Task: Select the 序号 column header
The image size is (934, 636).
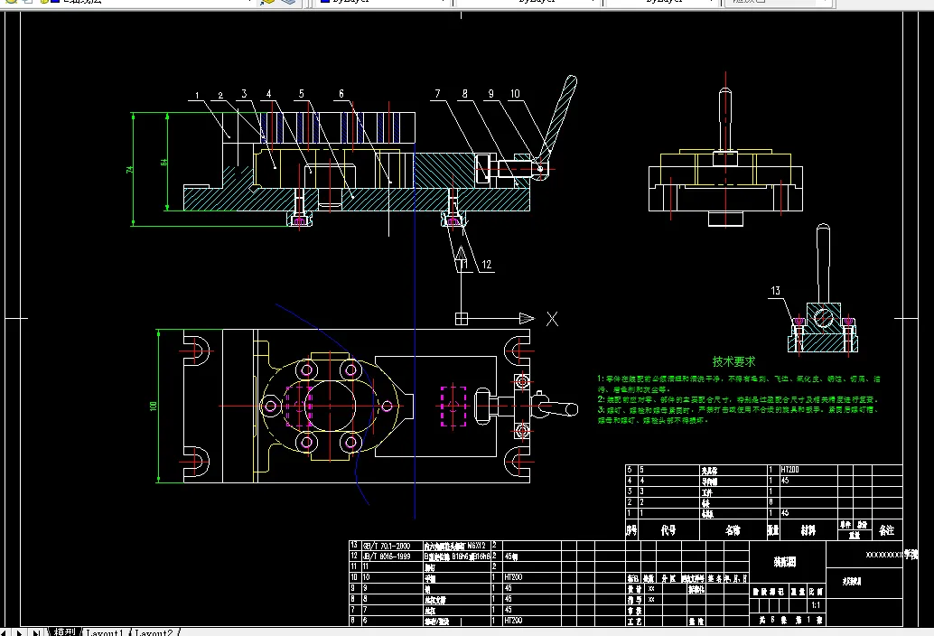Action: [631, 529]
